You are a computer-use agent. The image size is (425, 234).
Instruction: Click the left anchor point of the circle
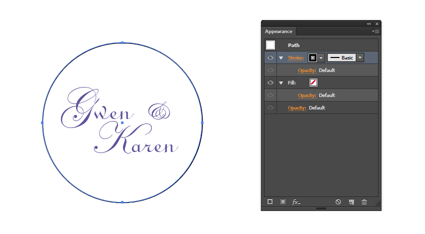[x=42, y=123]
